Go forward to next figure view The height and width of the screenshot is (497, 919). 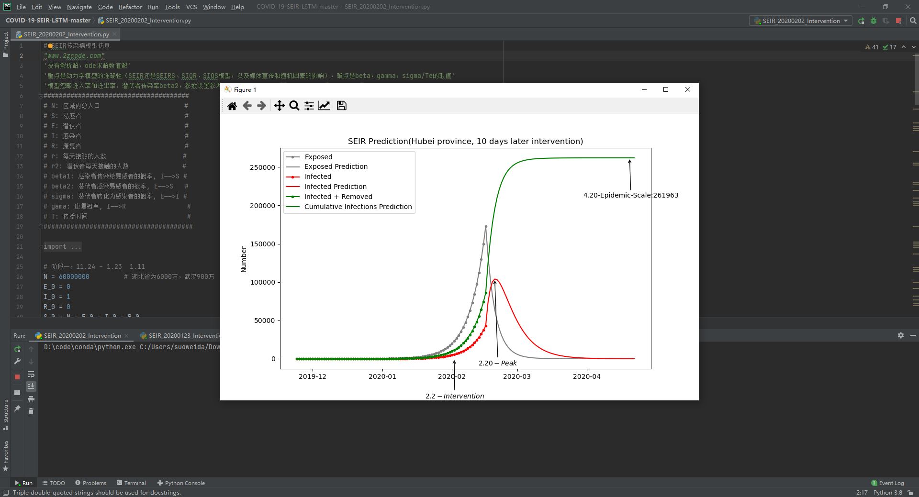(x=261, y=106)
